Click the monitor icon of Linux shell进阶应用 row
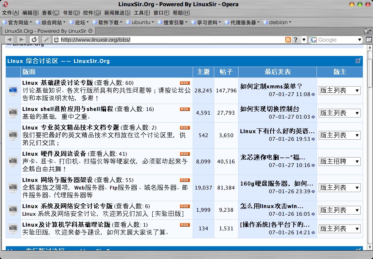 (13, 113)
